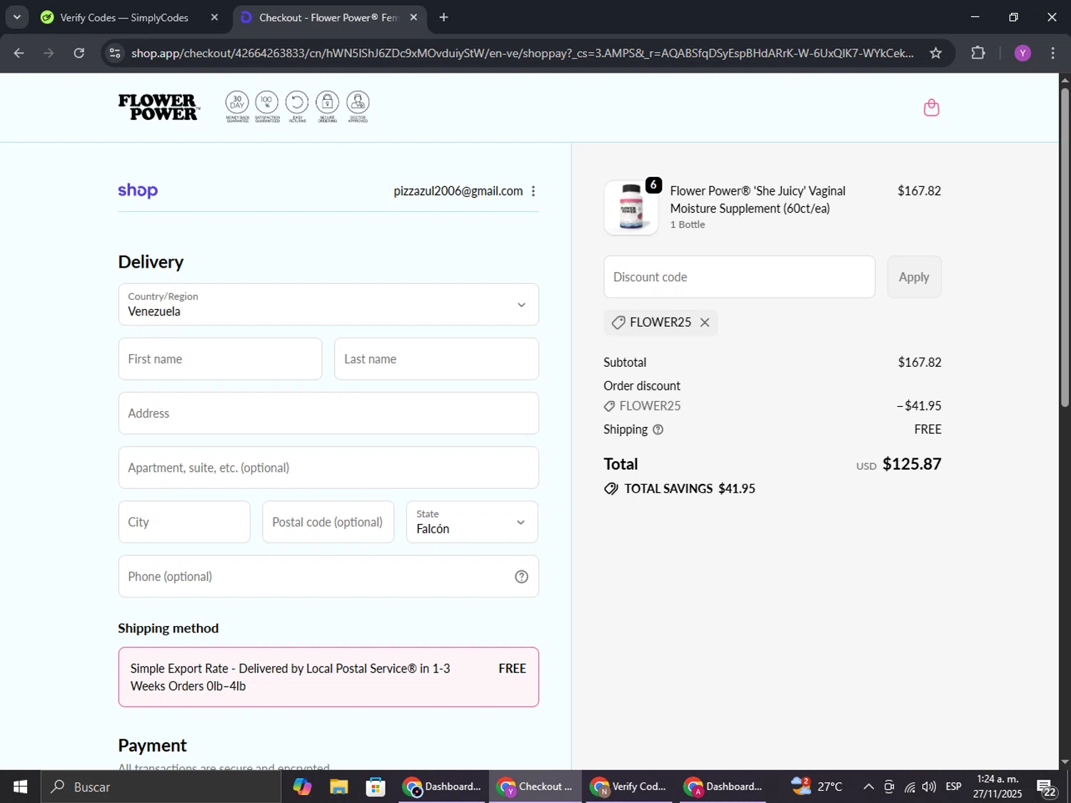Click the taskbar Buscar search box
Viewport: 1071px width, 803px height.
coord(161,787)
